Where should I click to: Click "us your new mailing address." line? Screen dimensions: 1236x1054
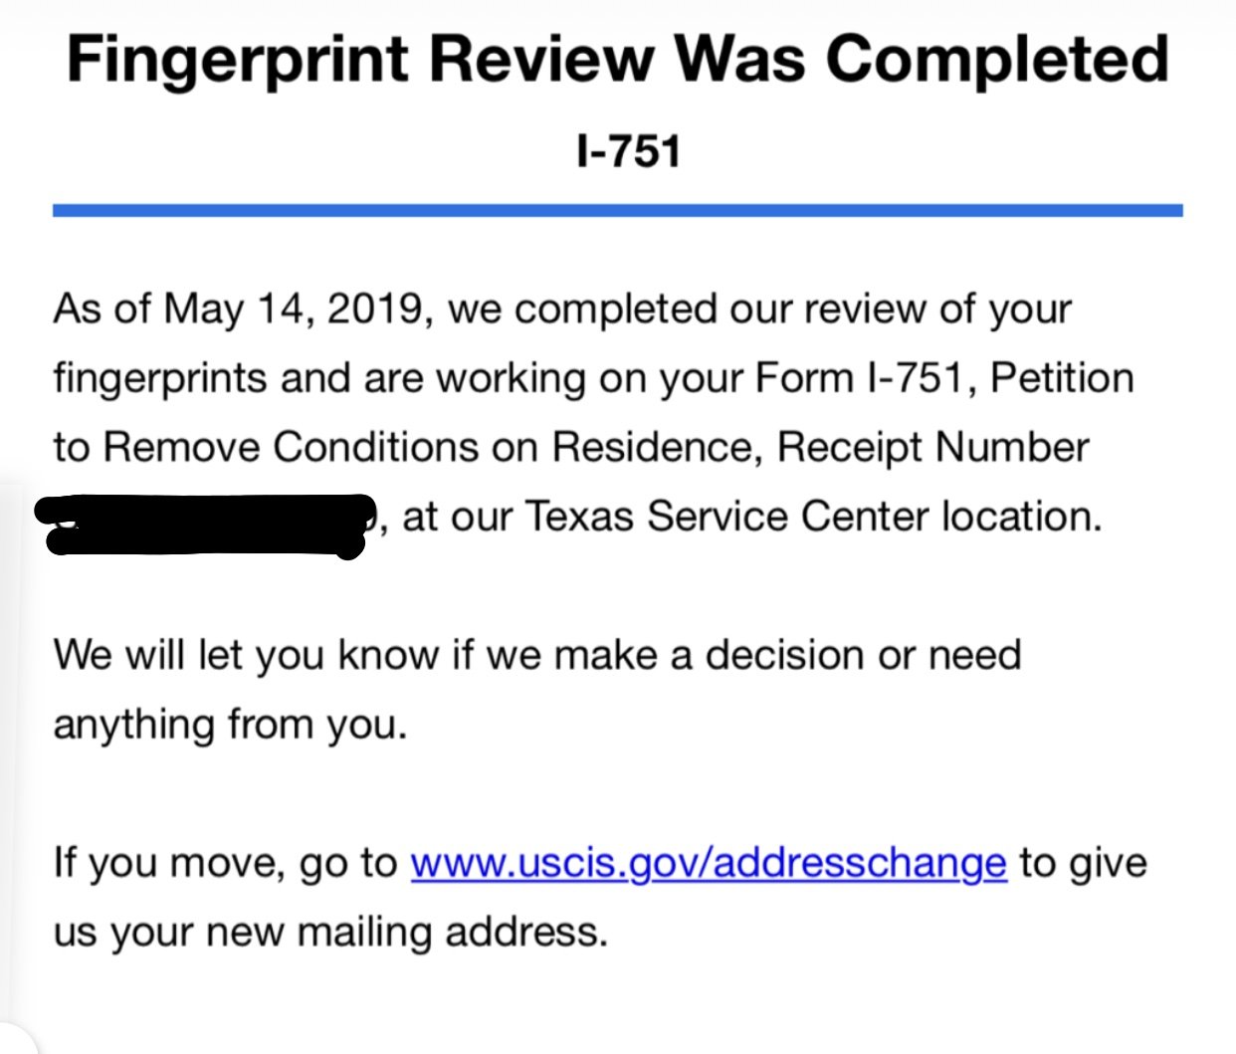(329, 932)
